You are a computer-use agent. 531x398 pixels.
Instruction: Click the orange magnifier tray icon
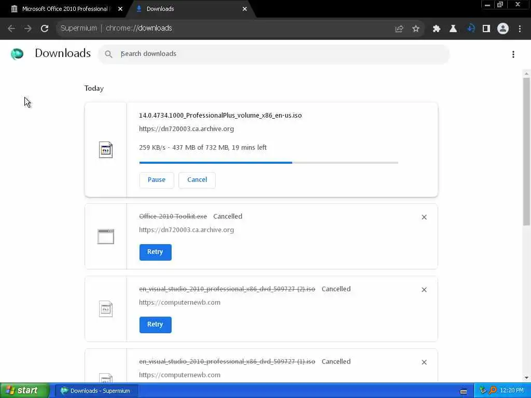pos(493,391)
